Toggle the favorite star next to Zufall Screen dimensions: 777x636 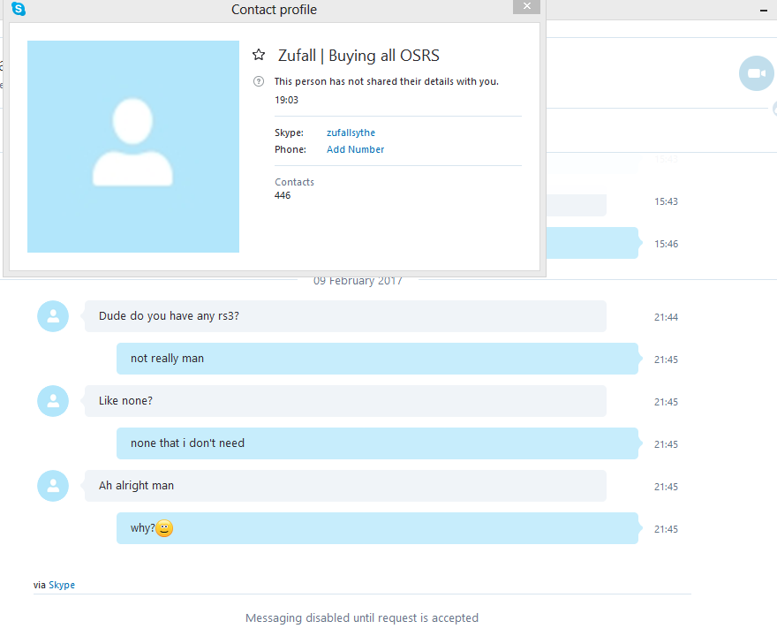tap(259, 55)
